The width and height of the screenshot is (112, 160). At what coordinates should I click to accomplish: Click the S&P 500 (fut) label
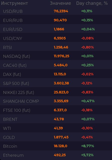(x=16, y=83)
